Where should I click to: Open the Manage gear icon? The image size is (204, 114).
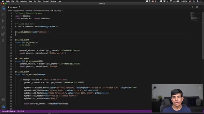click(3, 106)
